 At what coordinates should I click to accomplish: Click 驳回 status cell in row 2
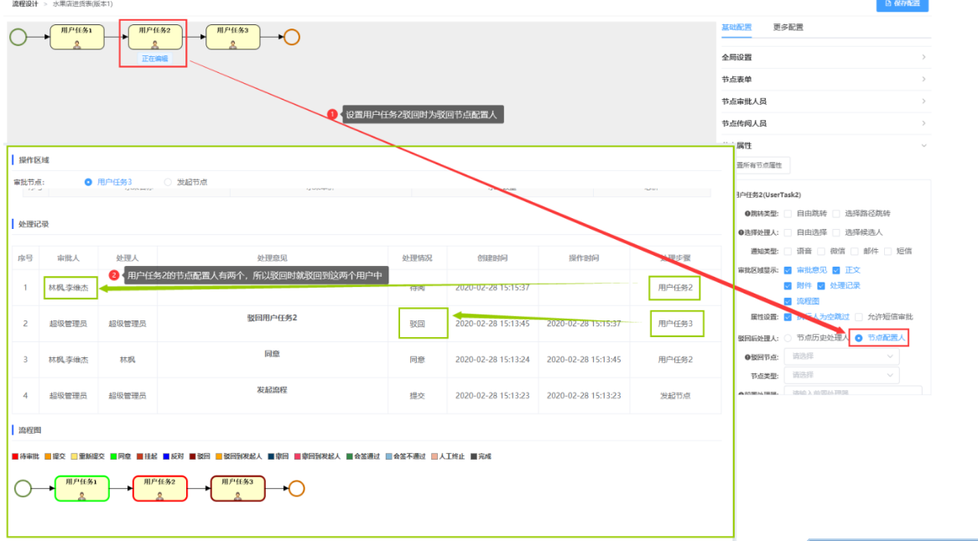coord(417,324)
